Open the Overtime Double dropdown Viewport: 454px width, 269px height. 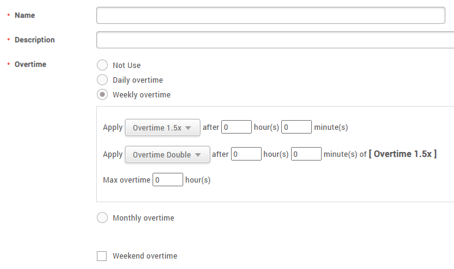167,155
